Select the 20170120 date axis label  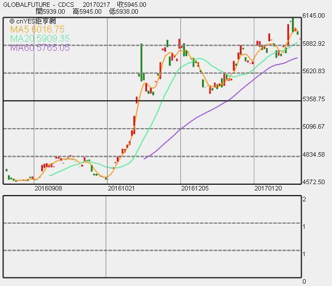pos(268,188)
